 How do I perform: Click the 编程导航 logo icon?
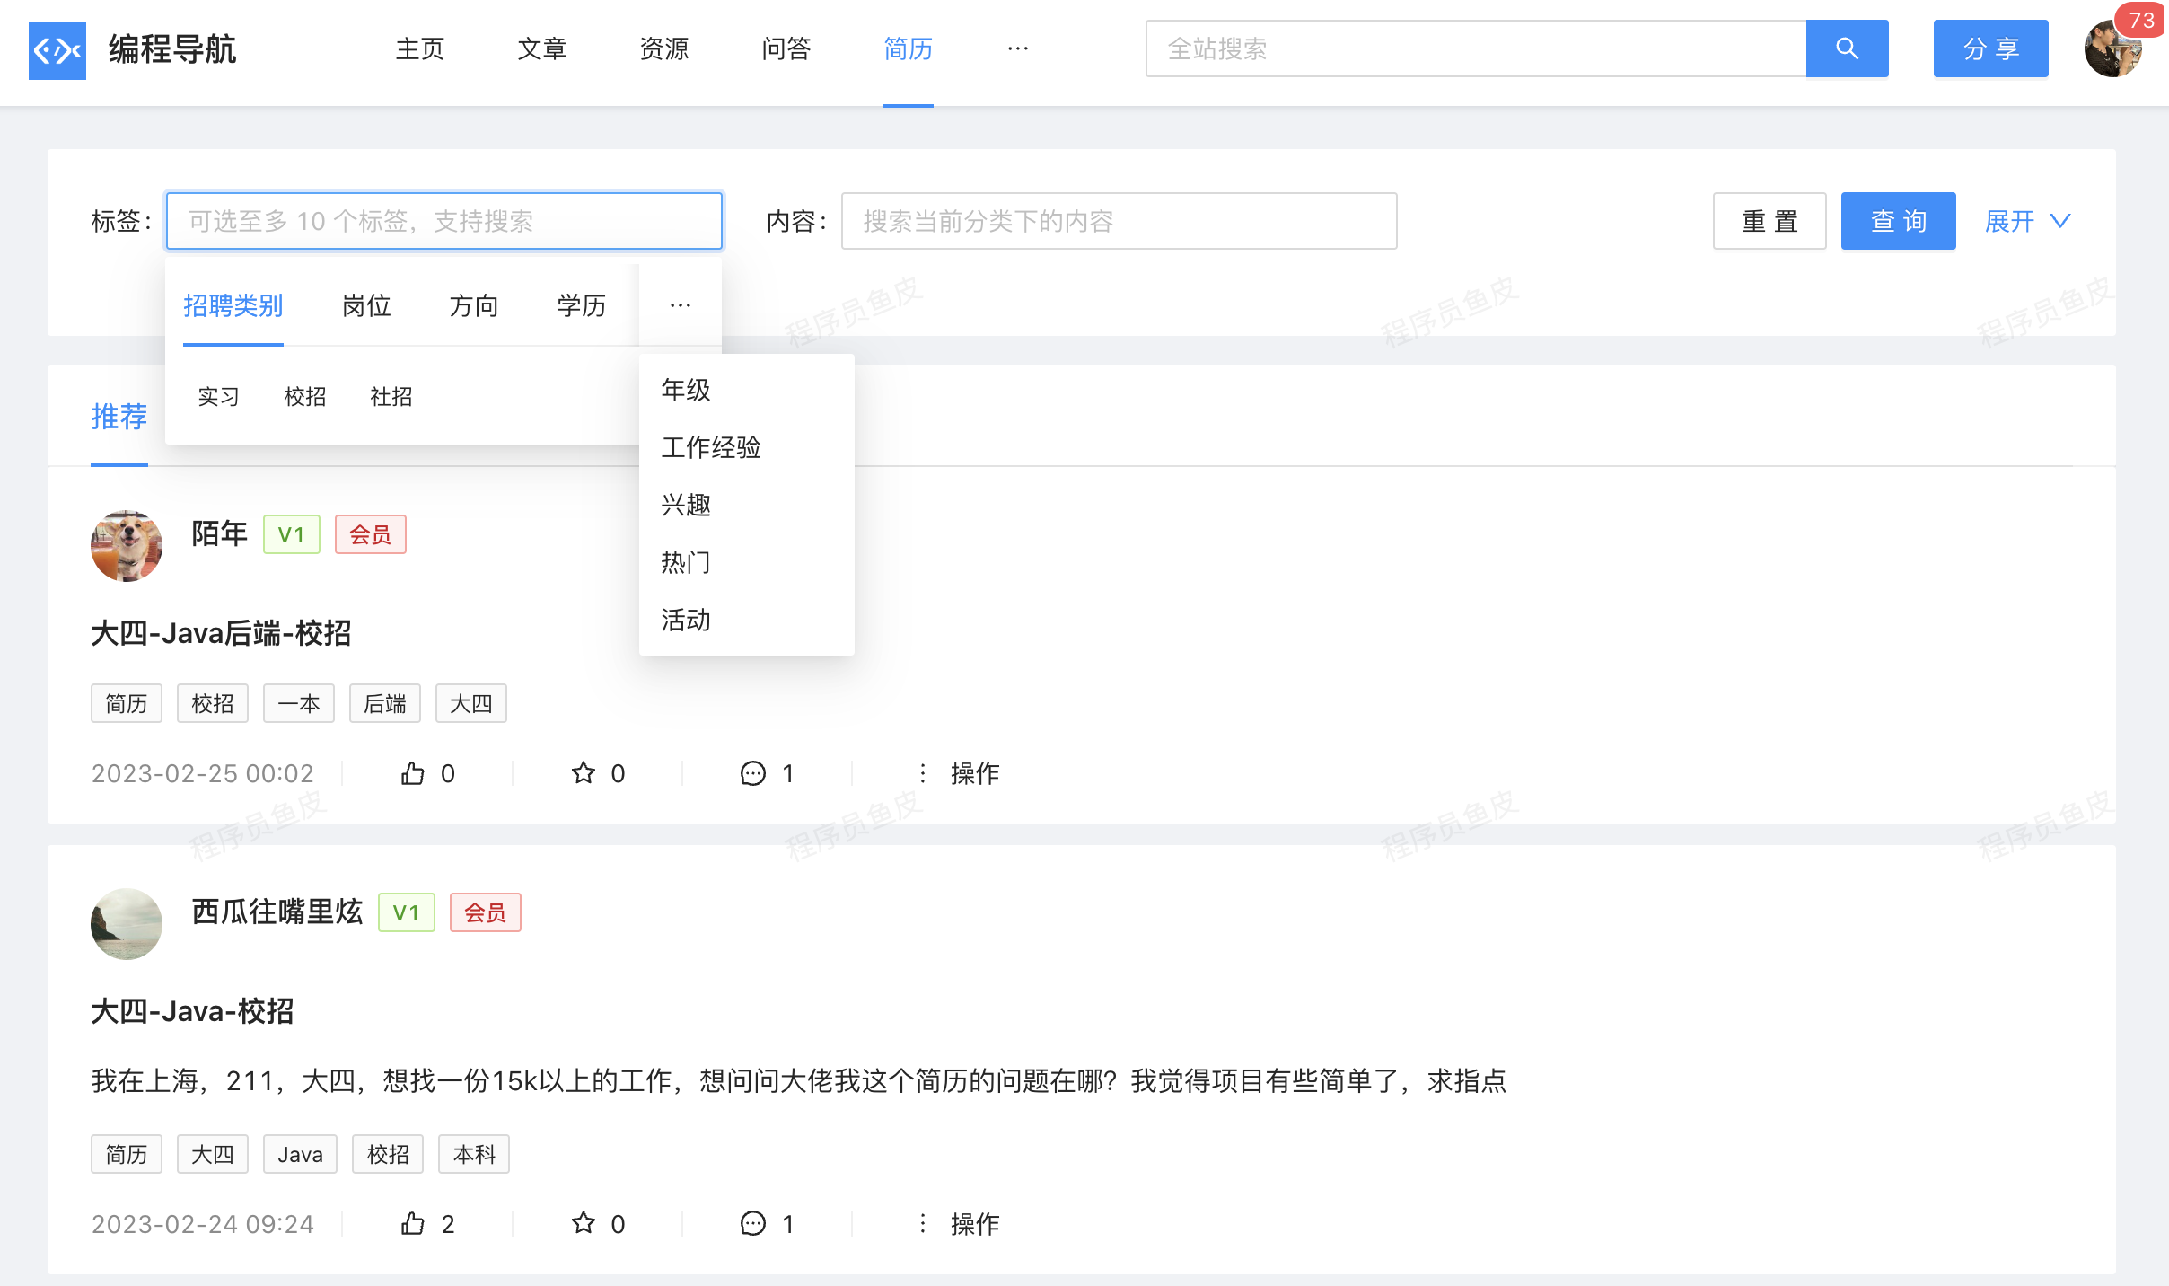57,50
